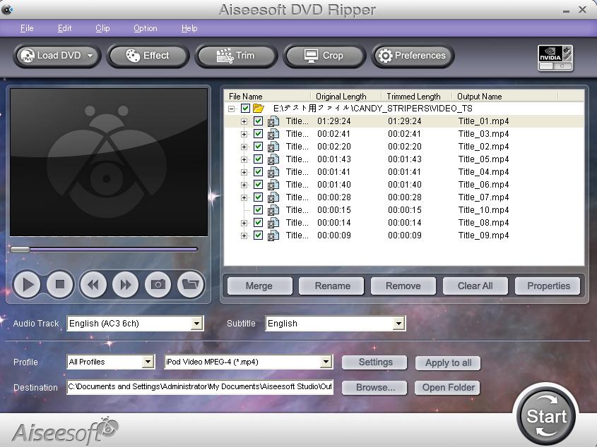This screenshot has width=597, height=447.
Task: Uncheck the Title_04.mp4 row checkbox
Action: (x=258, y=172)
